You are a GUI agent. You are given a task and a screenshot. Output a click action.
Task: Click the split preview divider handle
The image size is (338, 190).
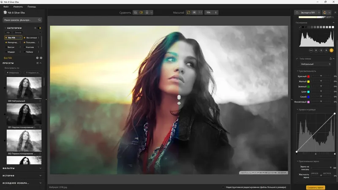click(179, 98)
